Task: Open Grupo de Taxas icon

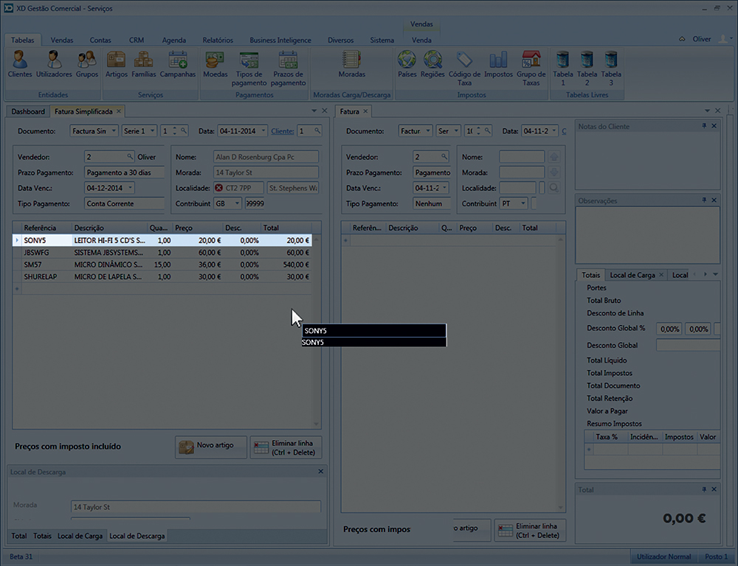Action: point(531,68)
